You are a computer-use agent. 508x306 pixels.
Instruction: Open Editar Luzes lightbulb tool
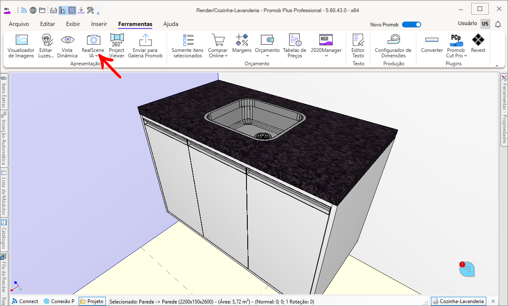[46, 46]
